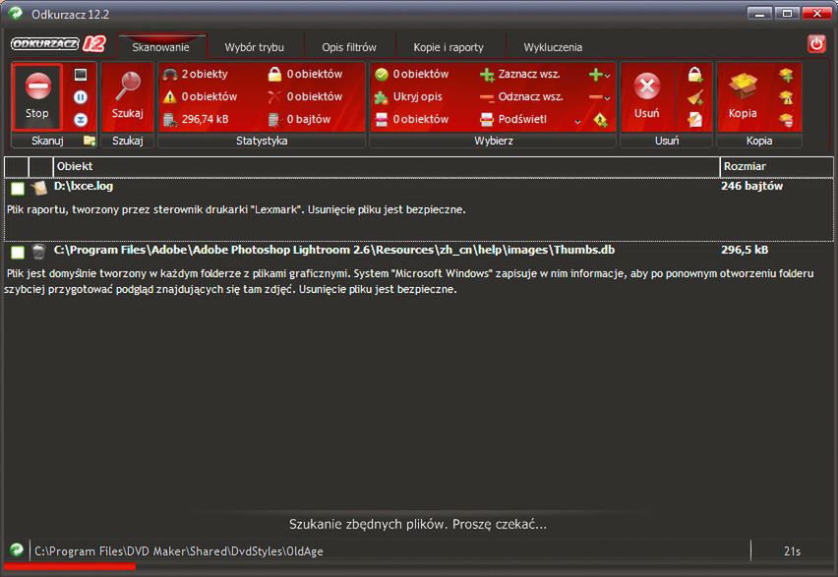Click the yellow diamond sign icon

[601, 120]
